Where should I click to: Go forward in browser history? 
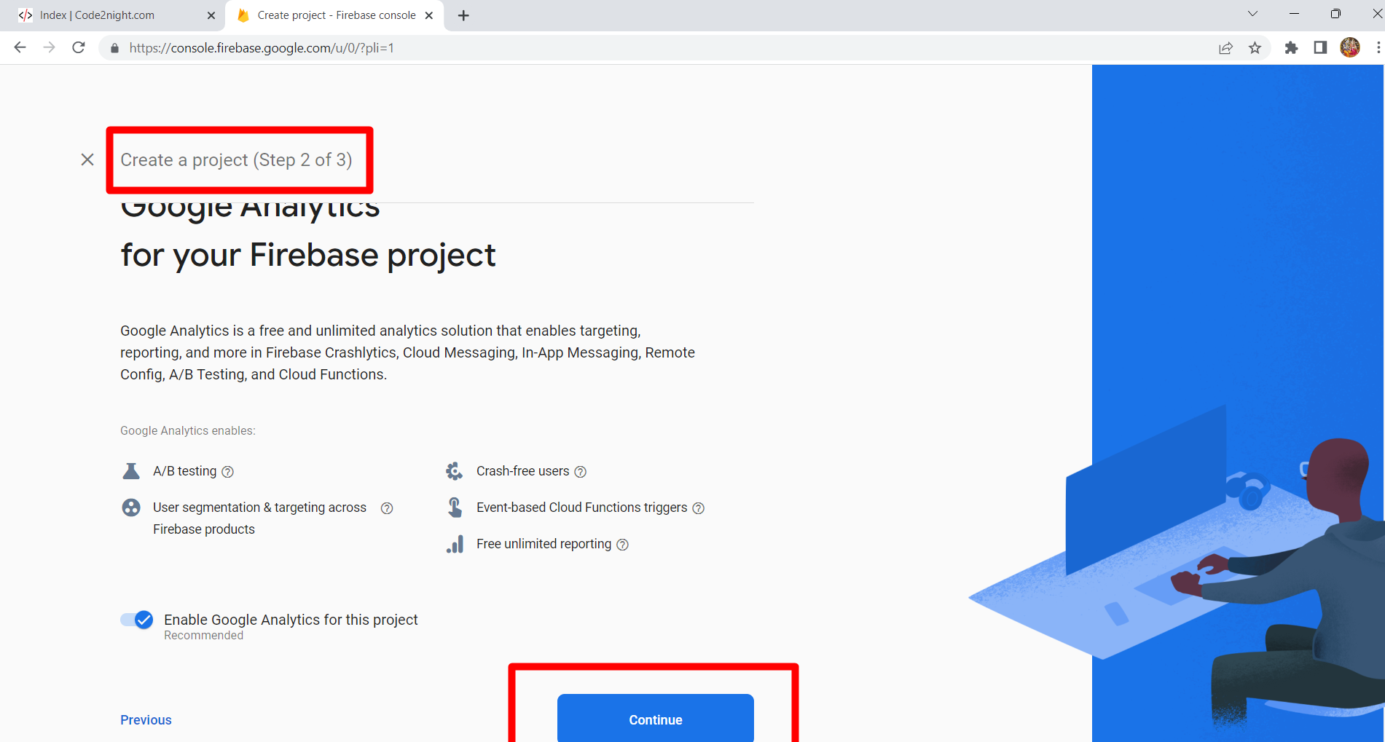[x=50, y=47]
